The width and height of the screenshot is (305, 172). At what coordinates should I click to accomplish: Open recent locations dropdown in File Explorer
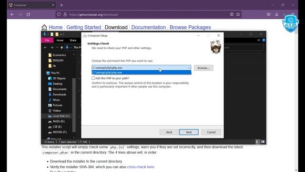[57, 47]
